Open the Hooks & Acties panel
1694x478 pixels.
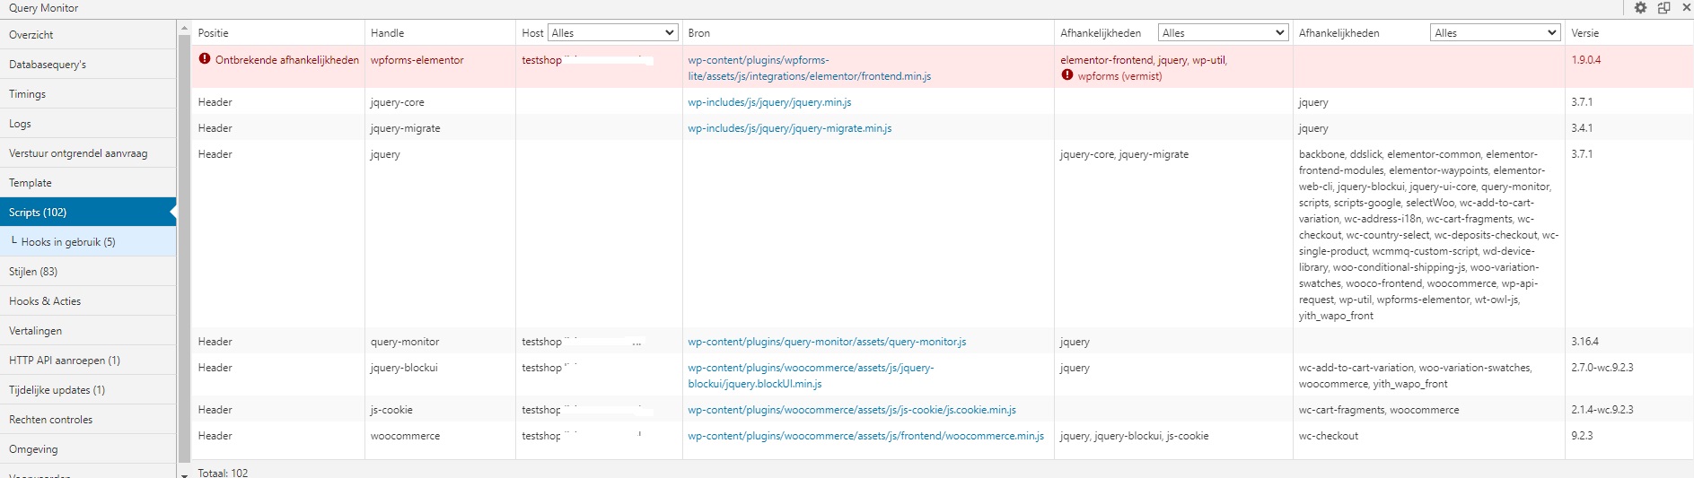pos(88,300)
